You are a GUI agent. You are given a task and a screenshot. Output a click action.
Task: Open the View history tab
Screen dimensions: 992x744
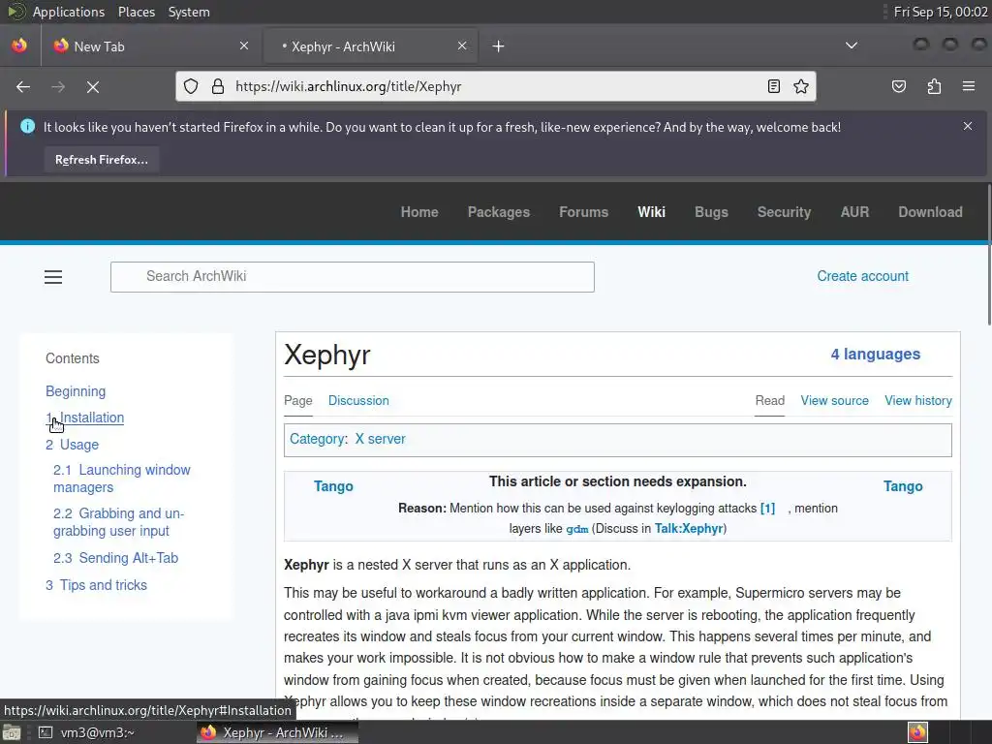[x=918, y=400]
